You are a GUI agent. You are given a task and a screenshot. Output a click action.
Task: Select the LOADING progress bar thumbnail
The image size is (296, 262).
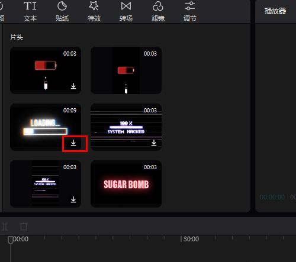coord(46,127)
